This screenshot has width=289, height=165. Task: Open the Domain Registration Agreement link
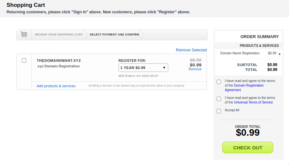pos(244,88)
